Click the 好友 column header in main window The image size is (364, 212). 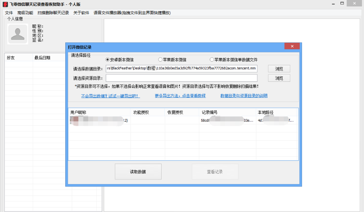tap(19, 58)
